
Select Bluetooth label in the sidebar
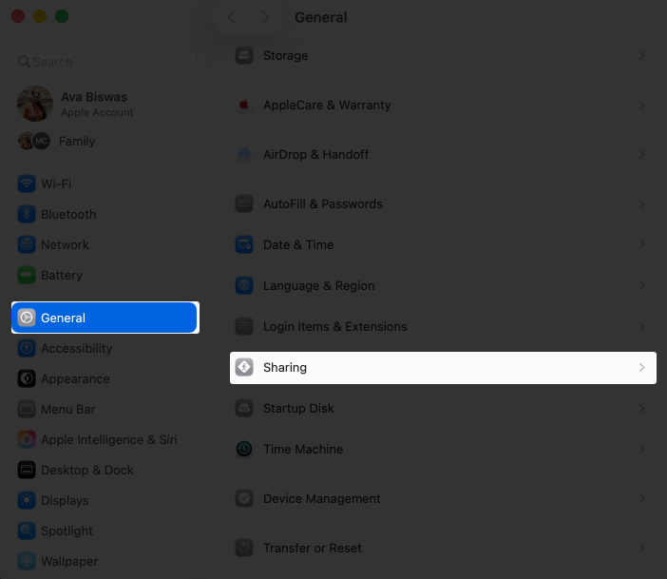point(68,215)
